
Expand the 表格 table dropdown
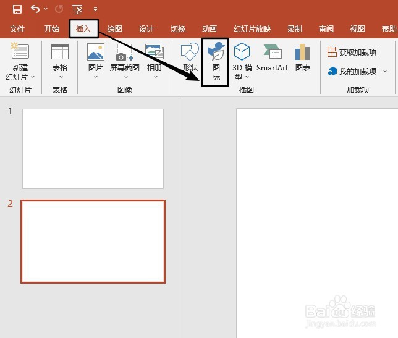point(61,77)
